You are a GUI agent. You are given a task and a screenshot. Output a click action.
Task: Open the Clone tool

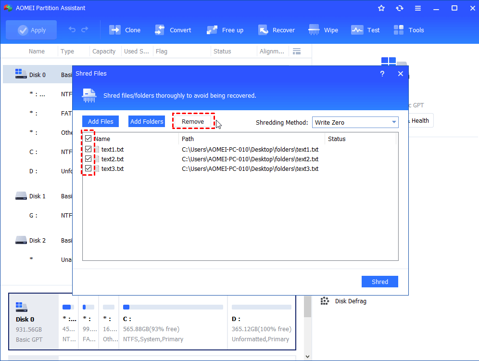(x=125, y=30)
